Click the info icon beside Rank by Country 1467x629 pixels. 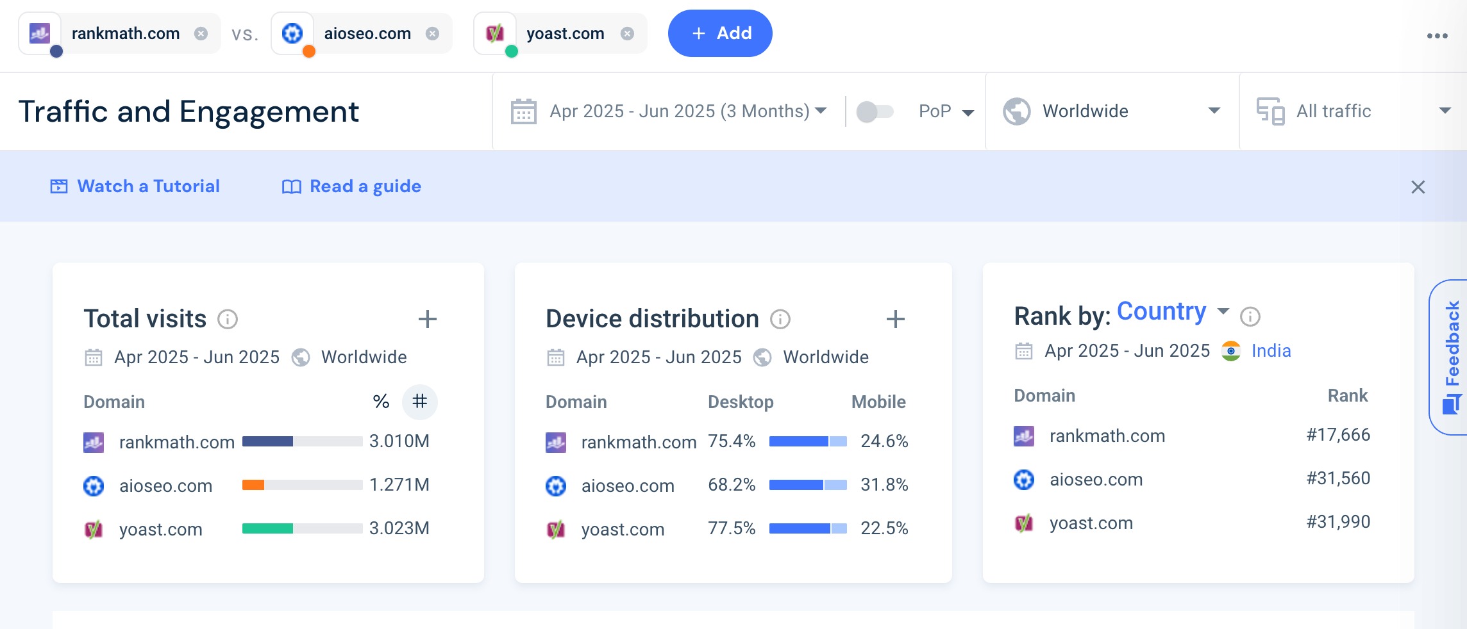[1250, 316]
